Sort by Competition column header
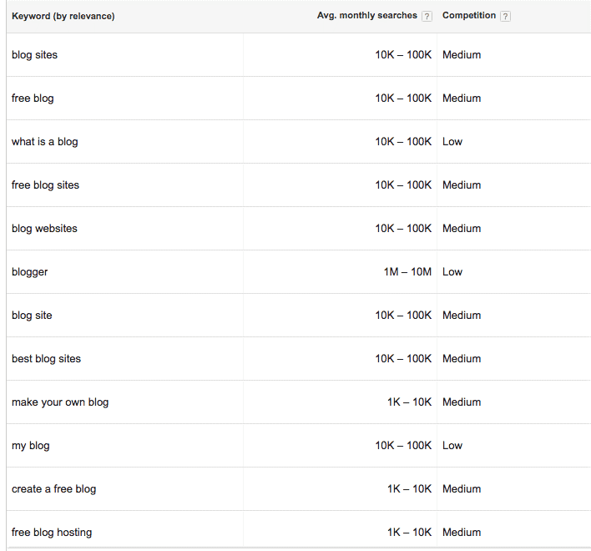The height and width of the screenshot is (551, 591). [469, 16]
